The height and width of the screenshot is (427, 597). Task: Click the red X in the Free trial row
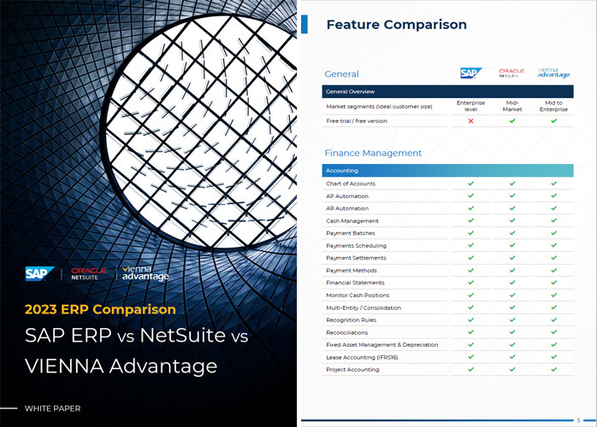470,121
